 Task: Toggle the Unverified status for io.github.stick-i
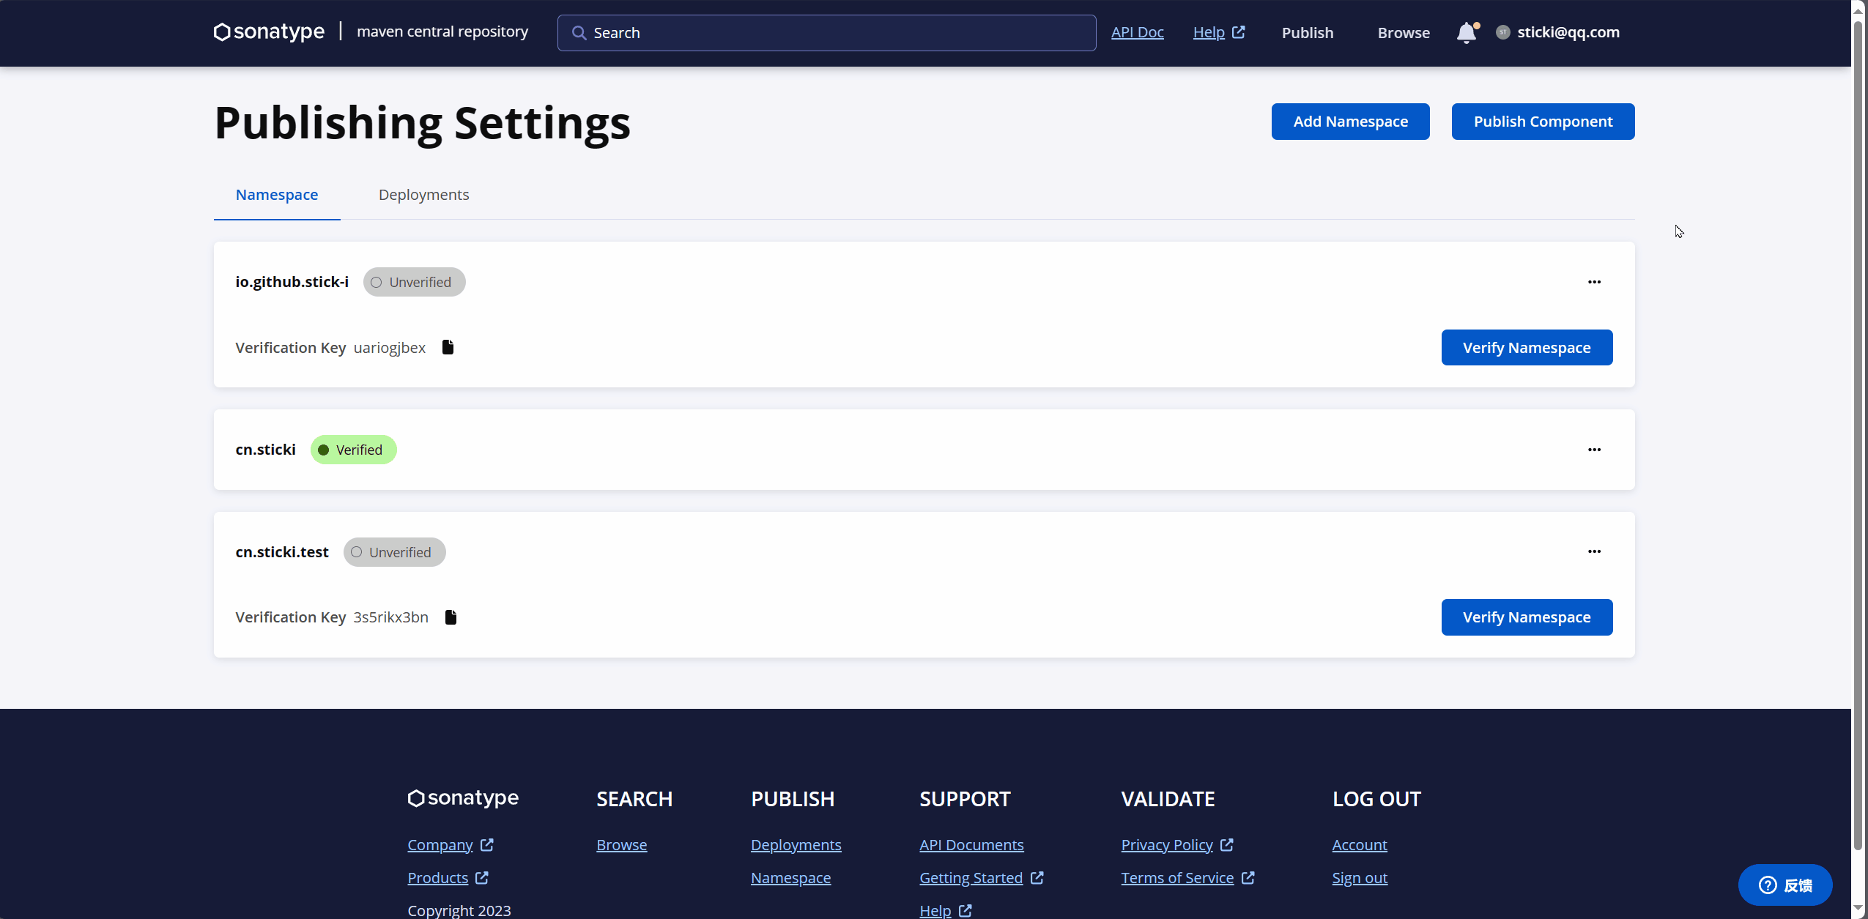click(415, 282)
